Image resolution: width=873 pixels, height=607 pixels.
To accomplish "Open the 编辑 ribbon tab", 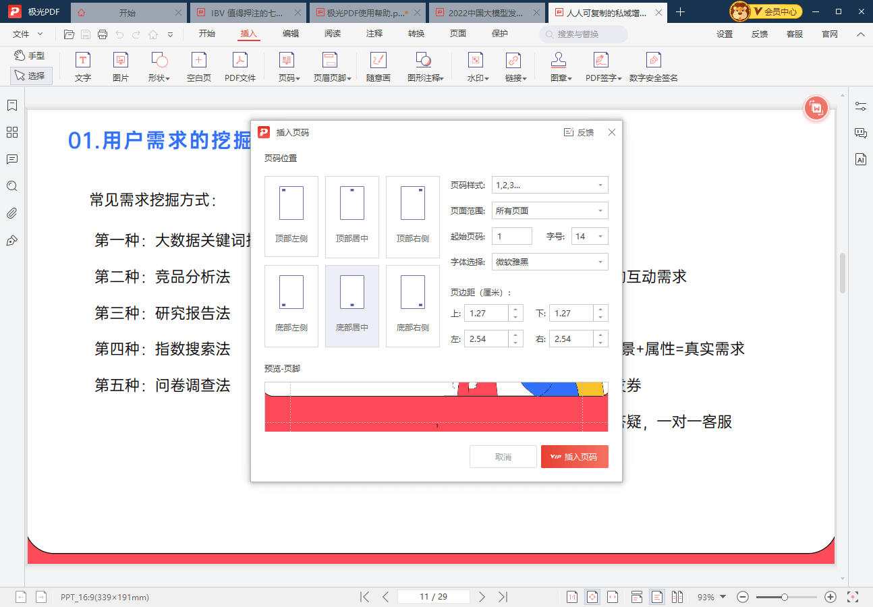I will click(291, 34).
